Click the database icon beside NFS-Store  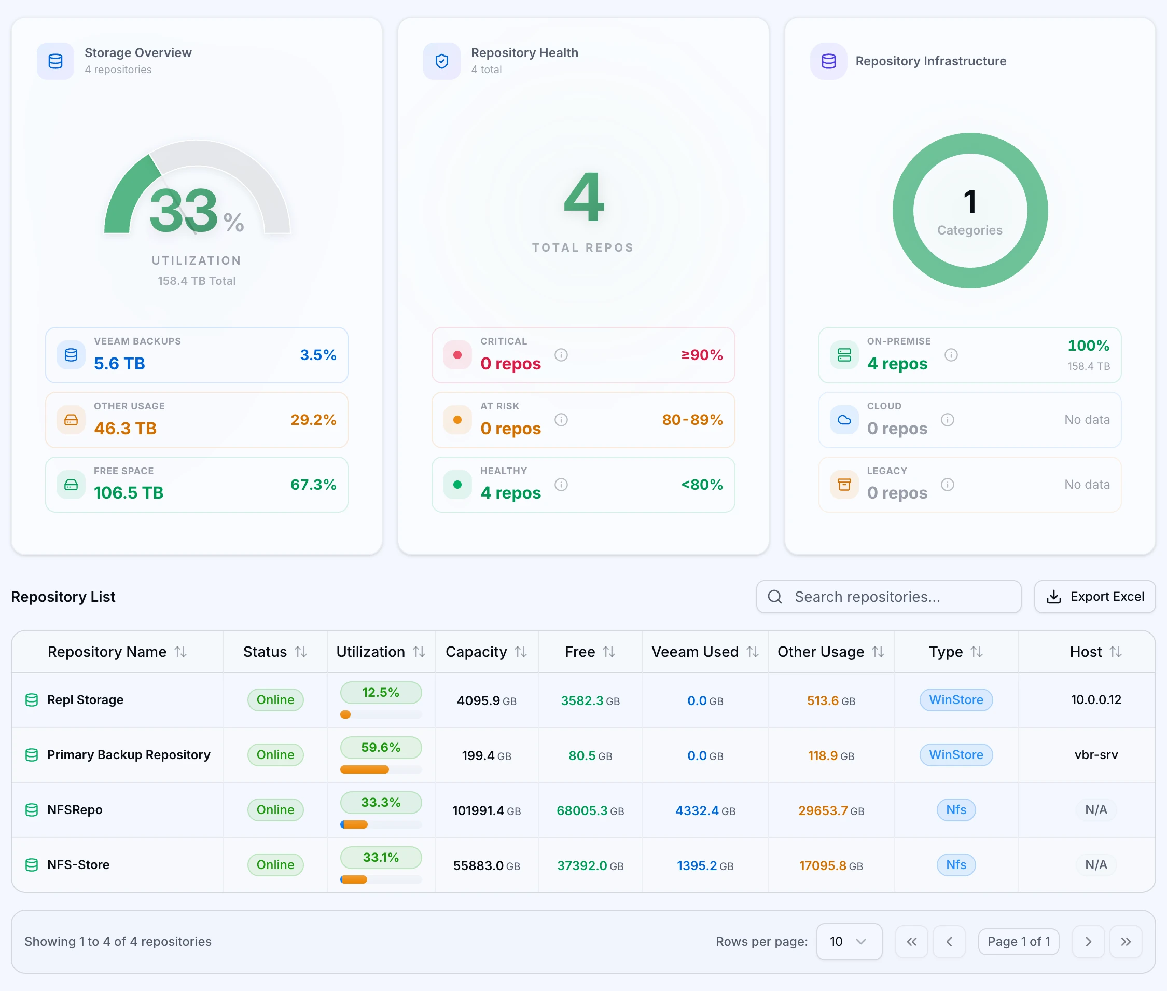pyautogui.click(x=32, y=865)
